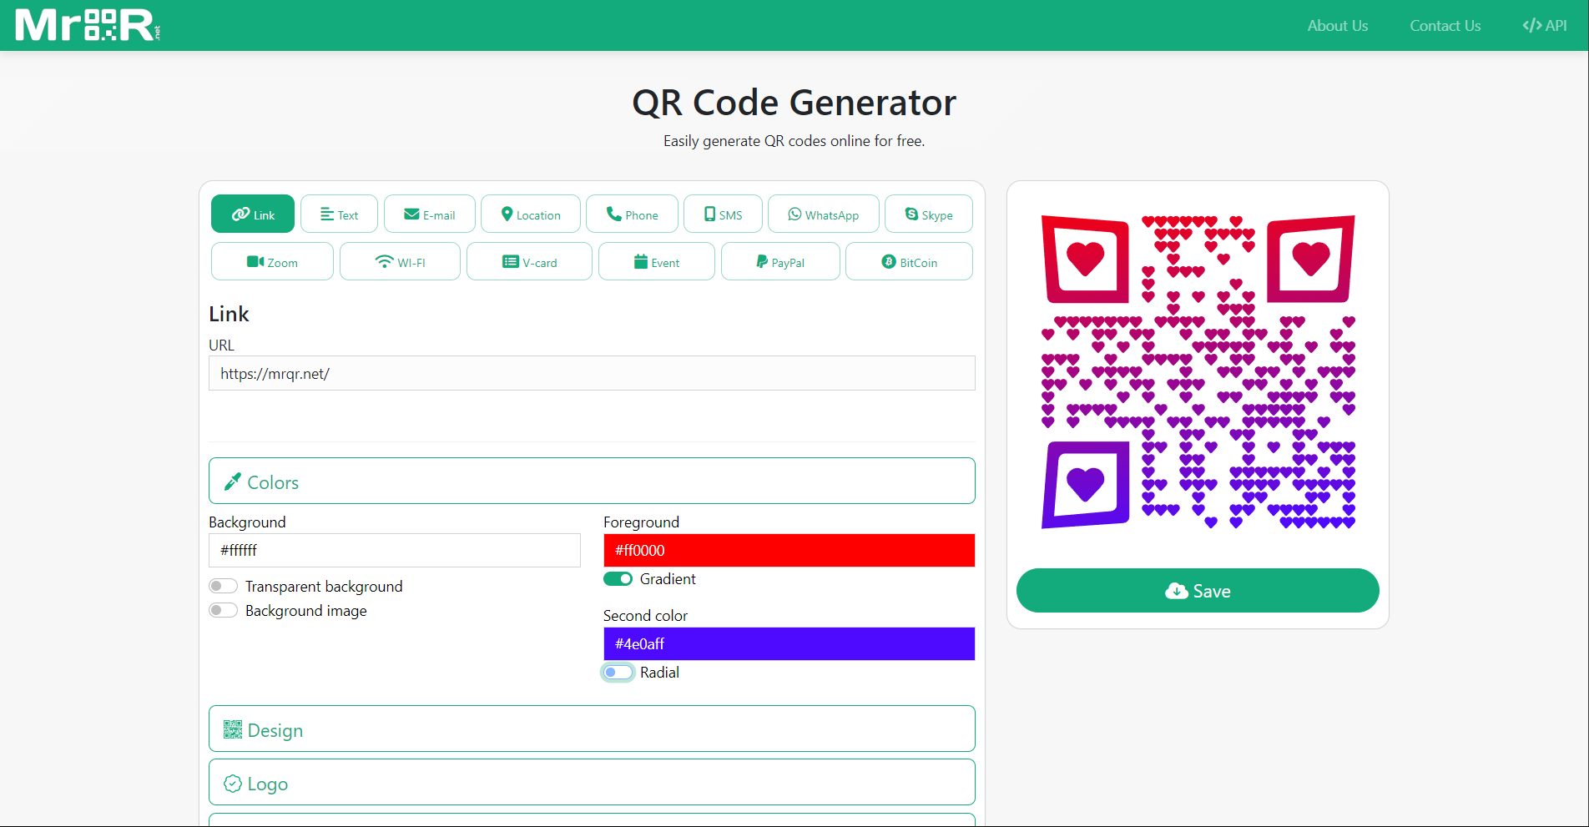Select the SMS tab
1589x827 pixels.
click(x=723, y=214)
